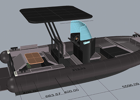The height and width of the screenshot is (100, 140).
Task: Select the small cyan handle on console
Action: 86,43
